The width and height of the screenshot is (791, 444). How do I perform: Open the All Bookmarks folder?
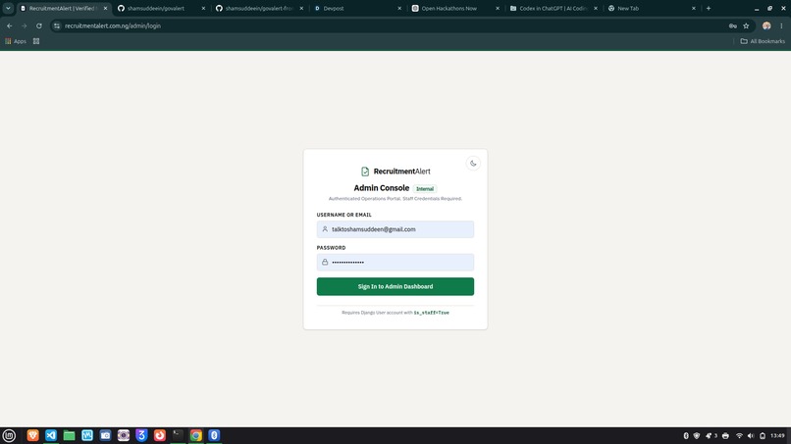tap(763, 41)
